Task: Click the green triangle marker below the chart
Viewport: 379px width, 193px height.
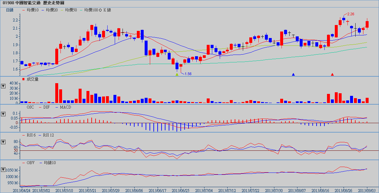Action: (x=177, y=74)
